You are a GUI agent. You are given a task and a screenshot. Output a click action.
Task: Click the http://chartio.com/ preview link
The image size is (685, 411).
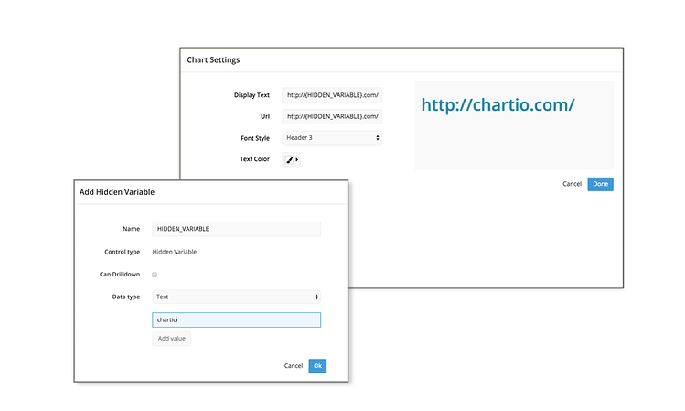point(498,105)
